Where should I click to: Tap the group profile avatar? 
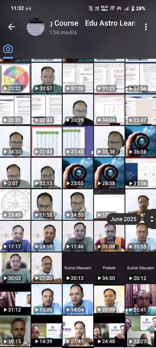pos(36,27)
